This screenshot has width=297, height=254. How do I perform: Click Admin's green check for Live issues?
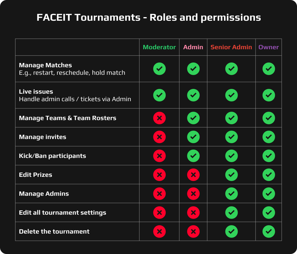click(193, 95)
